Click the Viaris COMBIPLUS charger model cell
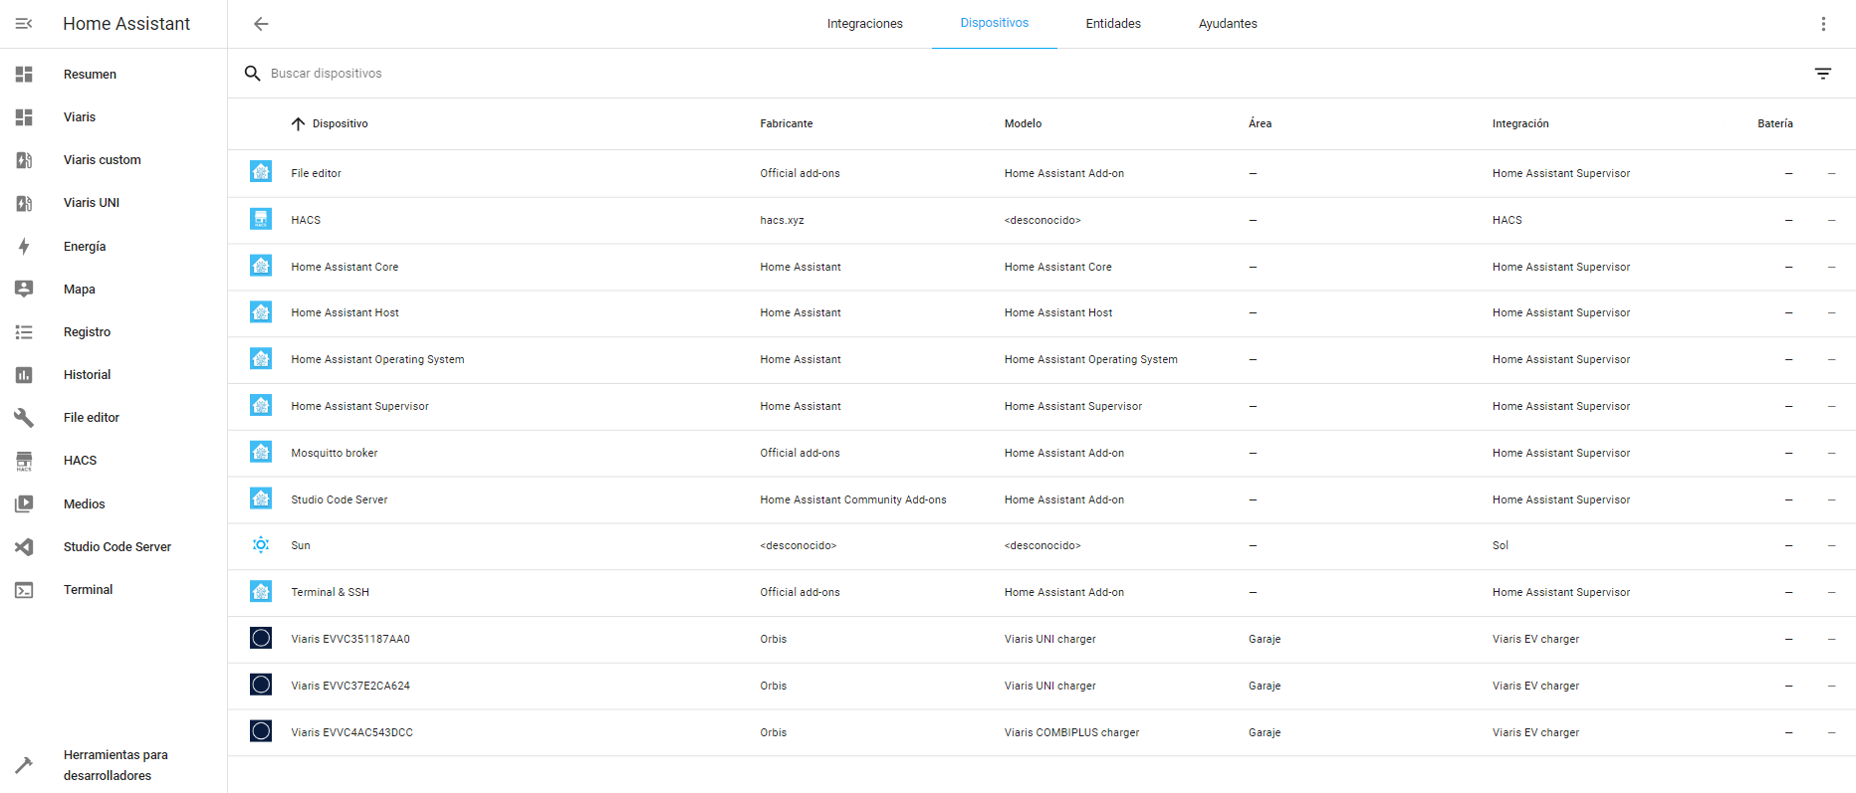This screenshot has width=1856, height=793. 1071,732
